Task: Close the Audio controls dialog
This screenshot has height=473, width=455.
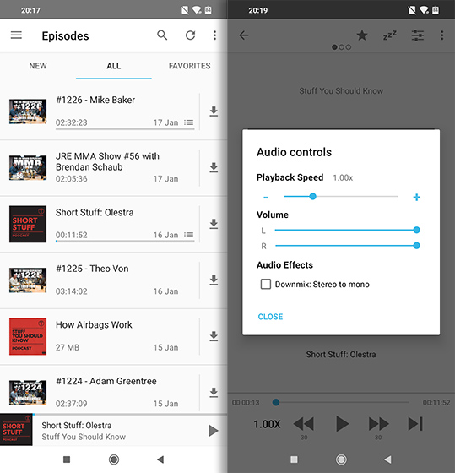Action: point(270,317)
